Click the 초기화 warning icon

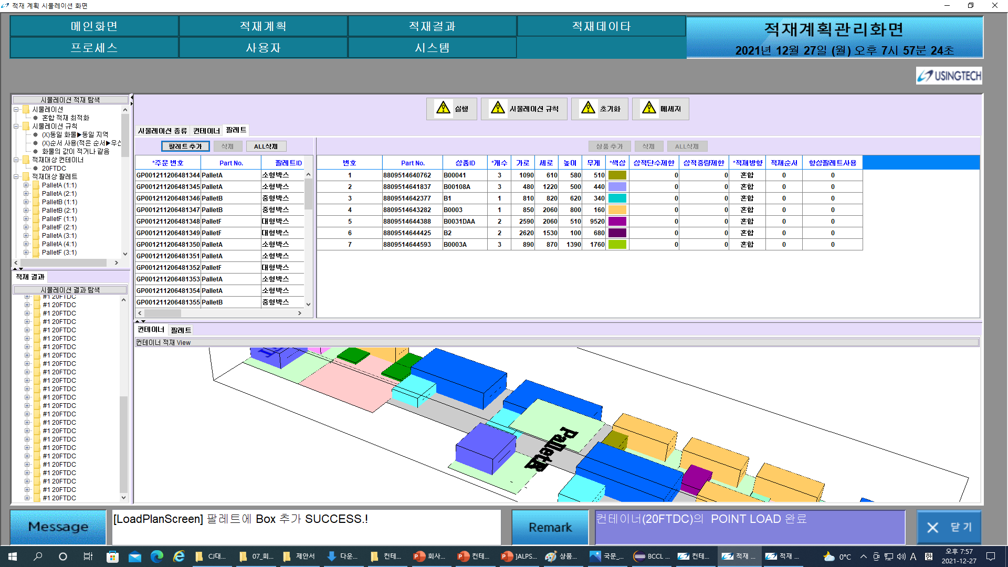click(589, 108)
